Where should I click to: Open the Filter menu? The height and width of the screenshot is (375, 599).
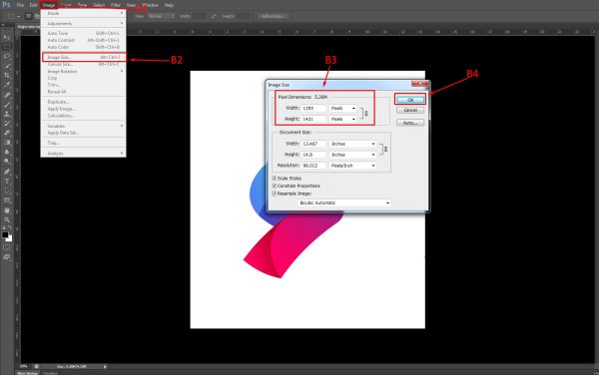click(116, 5)
